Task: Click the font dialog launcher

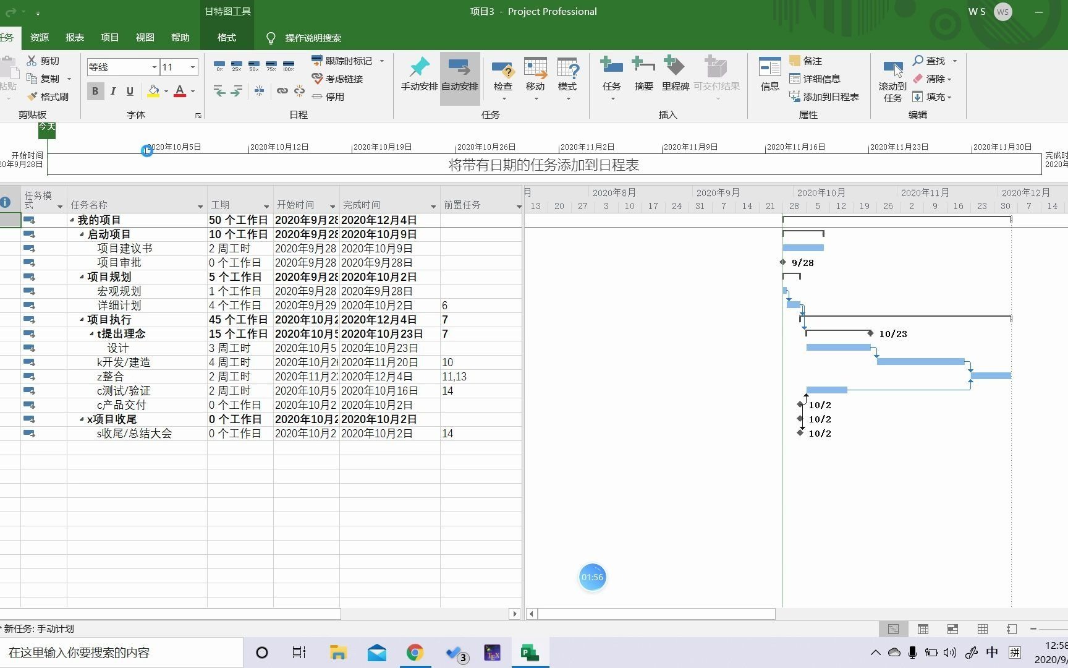Action: (x=198, y=116)
